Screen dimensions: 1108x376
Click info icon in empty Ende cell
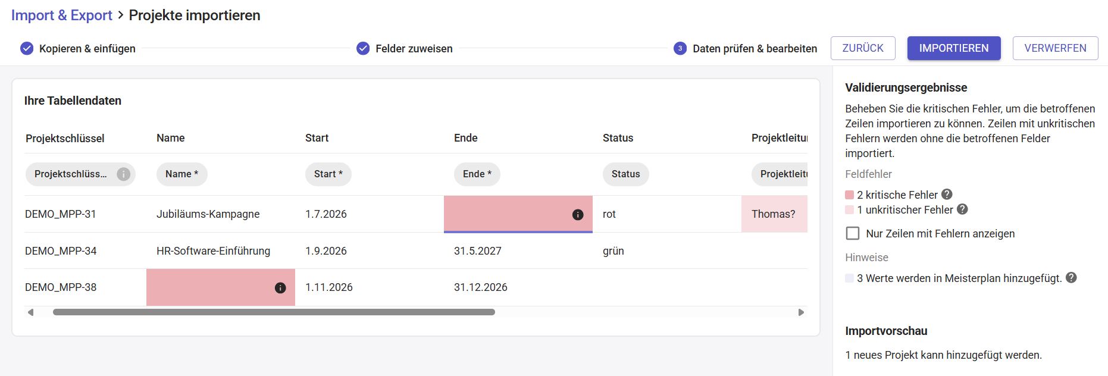click(577, 215)
